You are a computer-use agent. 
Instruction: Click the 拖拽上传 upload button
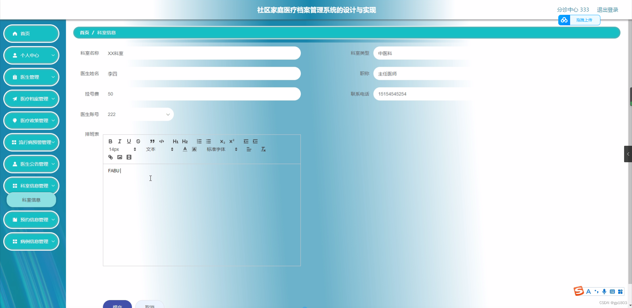[x=584, y=20]
